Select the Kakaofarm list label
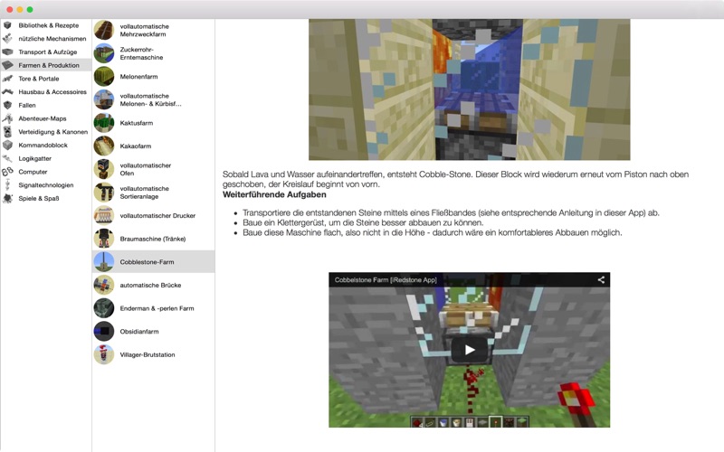 pos(135,146)
